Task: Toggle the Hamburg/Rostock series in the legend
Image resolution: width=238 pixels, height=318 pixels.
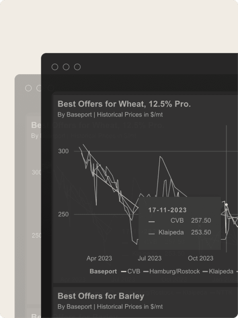Action: (172, 271)
